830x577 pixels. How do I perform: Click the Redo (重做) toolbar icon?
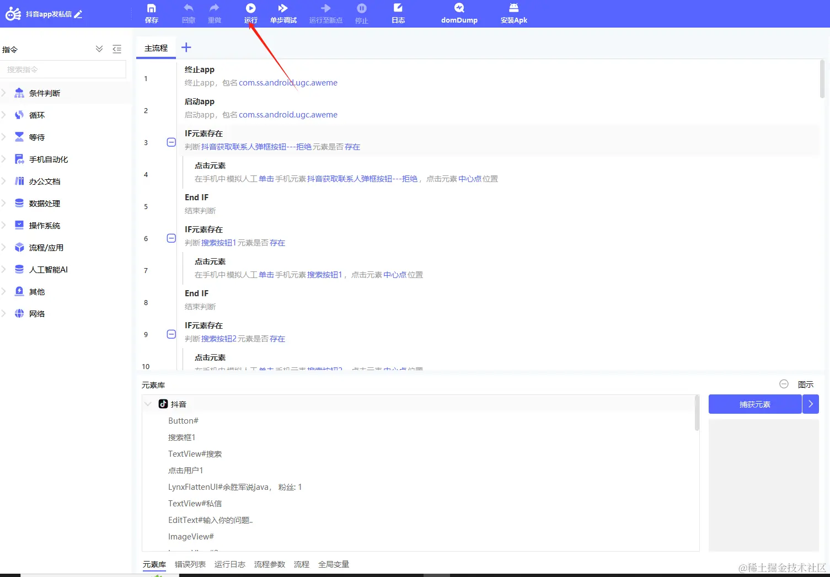pos(215,8)
